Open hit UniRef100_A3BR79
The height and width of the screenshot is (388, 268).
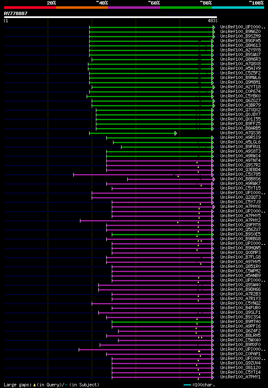point(240,105)
